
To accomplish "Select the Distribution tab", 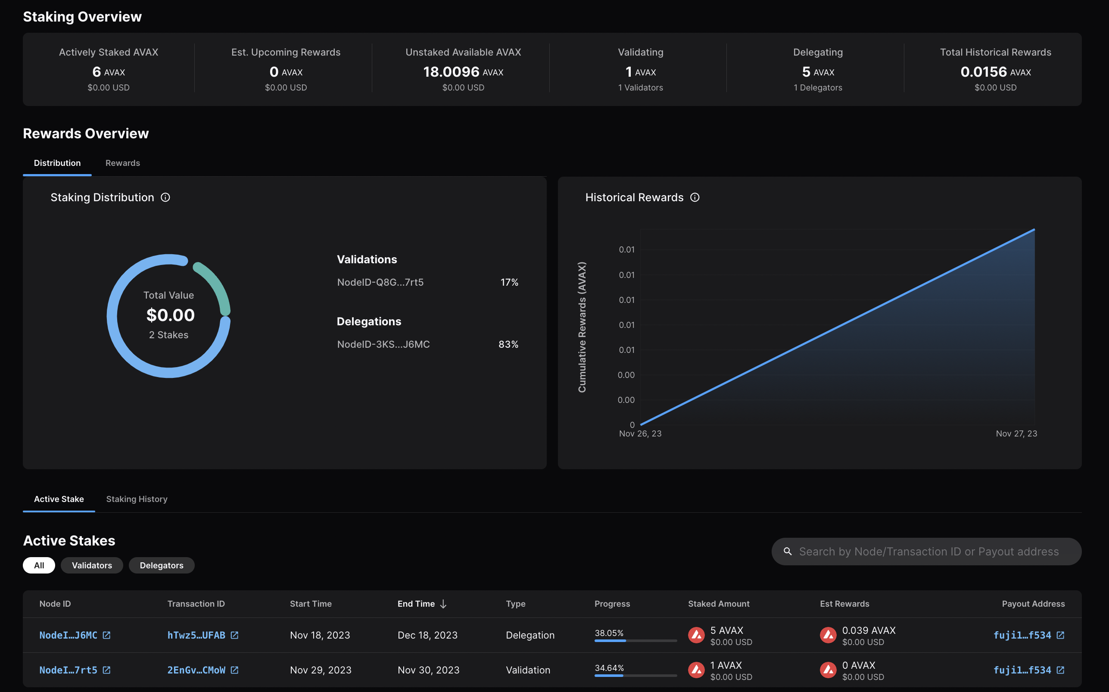I will 57,162.
